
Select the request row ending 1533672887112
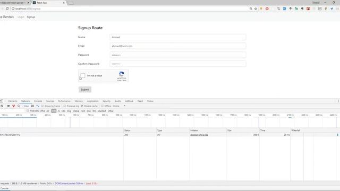(x=170, y=135)
